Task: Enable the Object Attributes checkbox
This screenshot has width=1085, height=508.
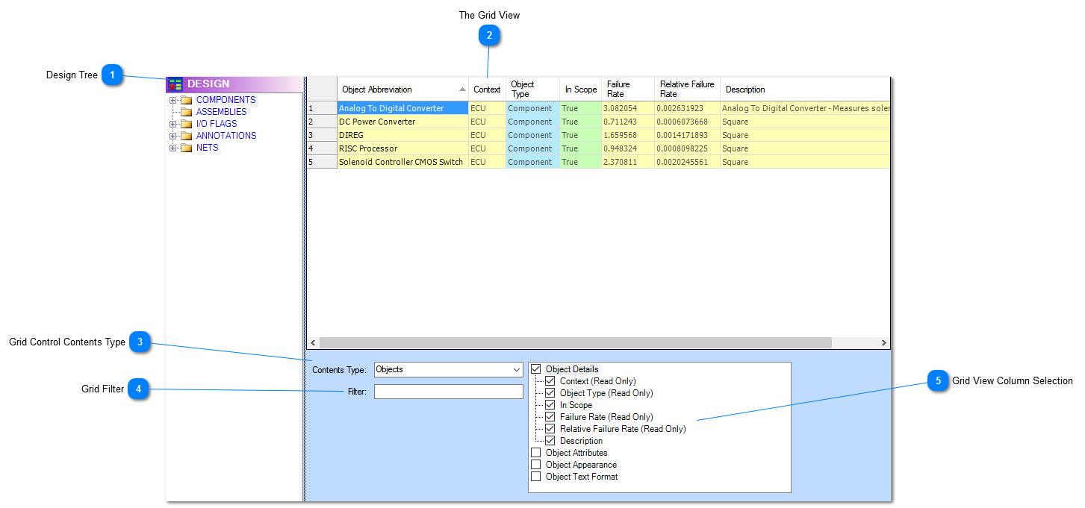Action: (535, 453)
